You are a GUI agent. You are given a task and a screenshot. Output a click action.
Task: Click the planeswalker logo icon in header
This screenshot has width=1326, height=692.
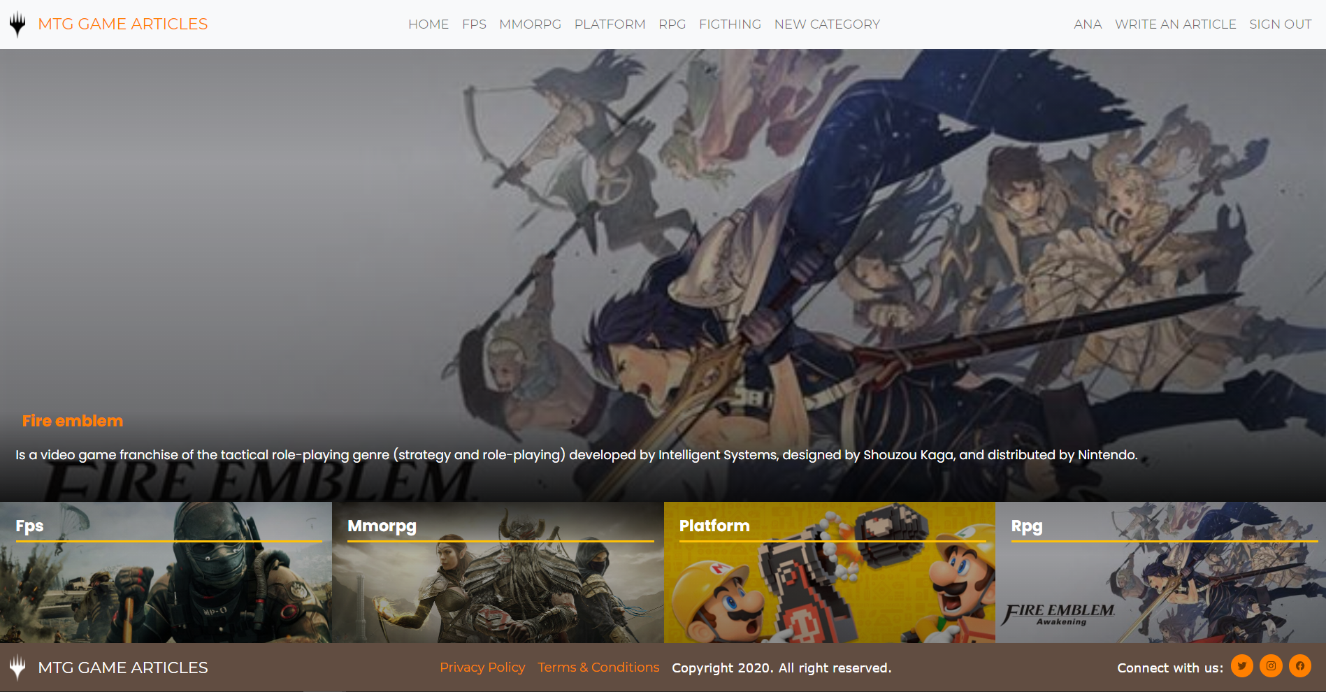pyautogui.click(x=17, y=24)
